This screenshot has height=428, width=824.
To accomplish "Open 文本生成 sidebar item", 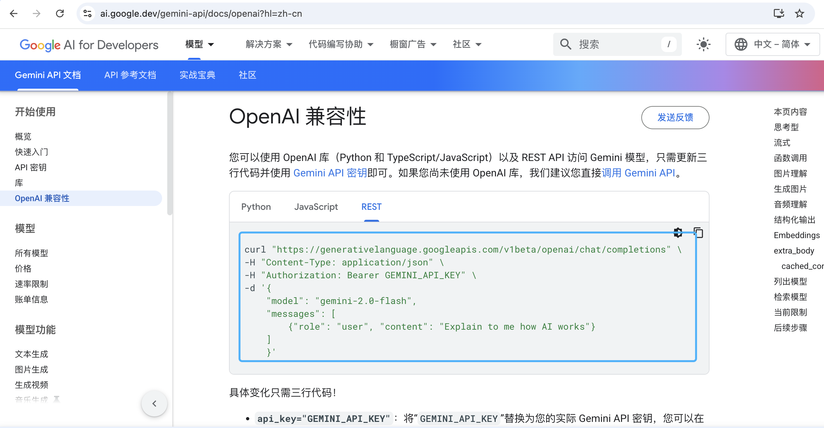I will 32,354.
